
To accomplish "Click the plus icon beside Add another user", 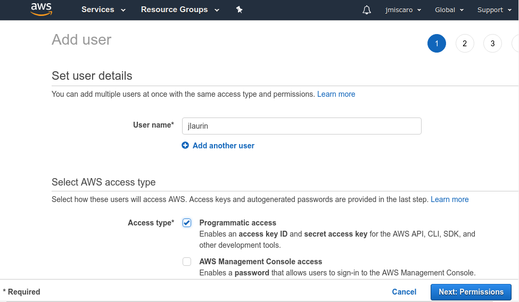I will 185,145.
